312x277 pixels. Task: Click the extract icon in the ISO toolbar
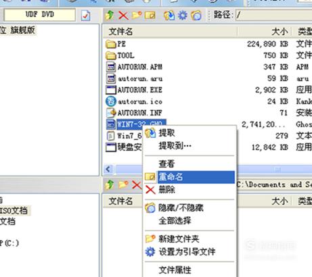click(x=169, y=16)
